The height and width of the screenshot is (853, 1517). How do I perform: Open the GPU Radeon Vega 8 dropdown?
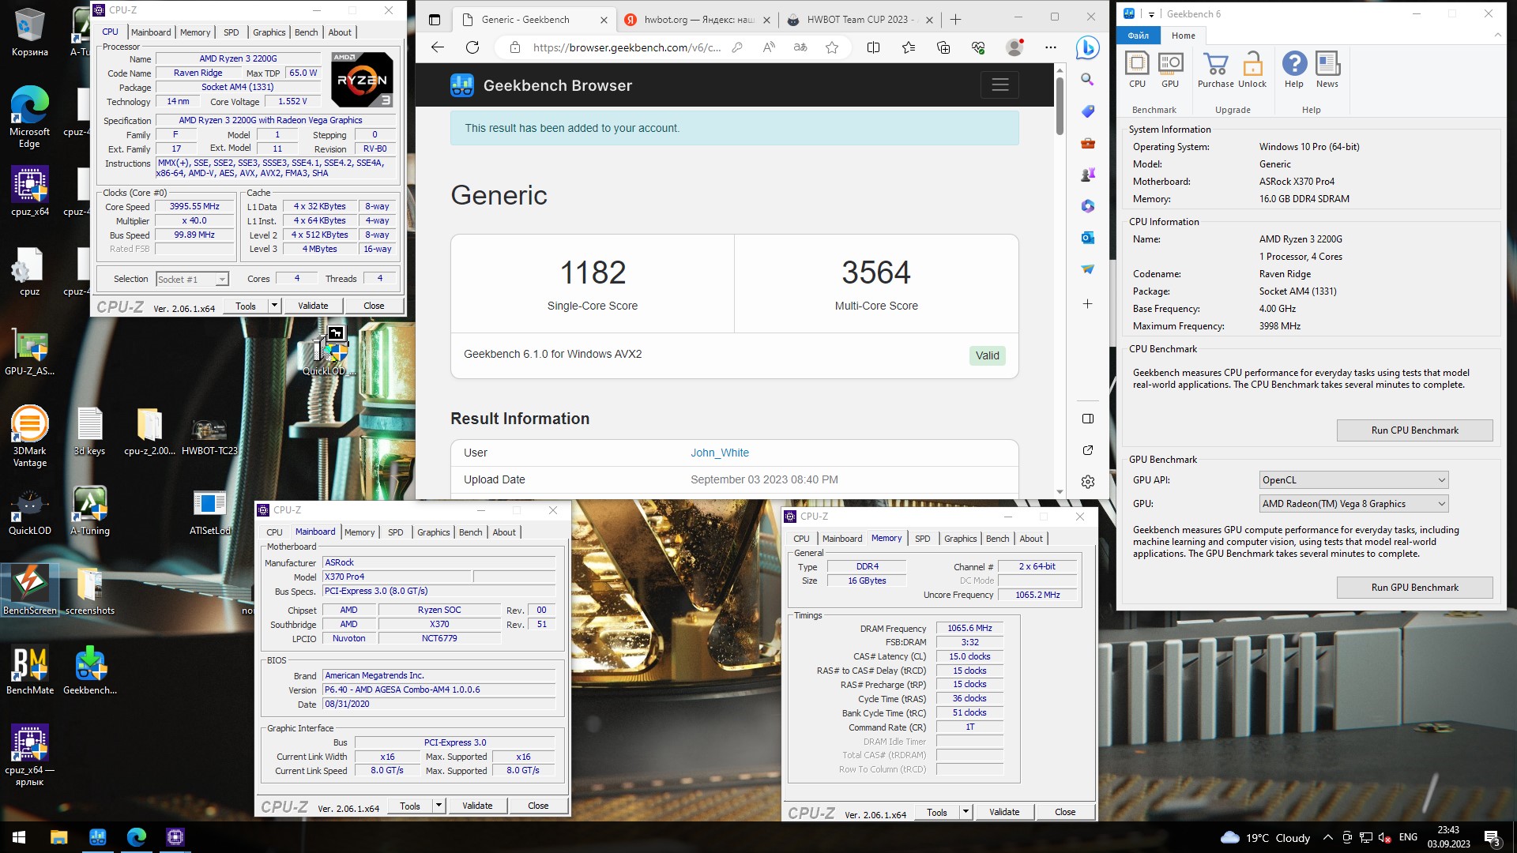click(1353, 504)
